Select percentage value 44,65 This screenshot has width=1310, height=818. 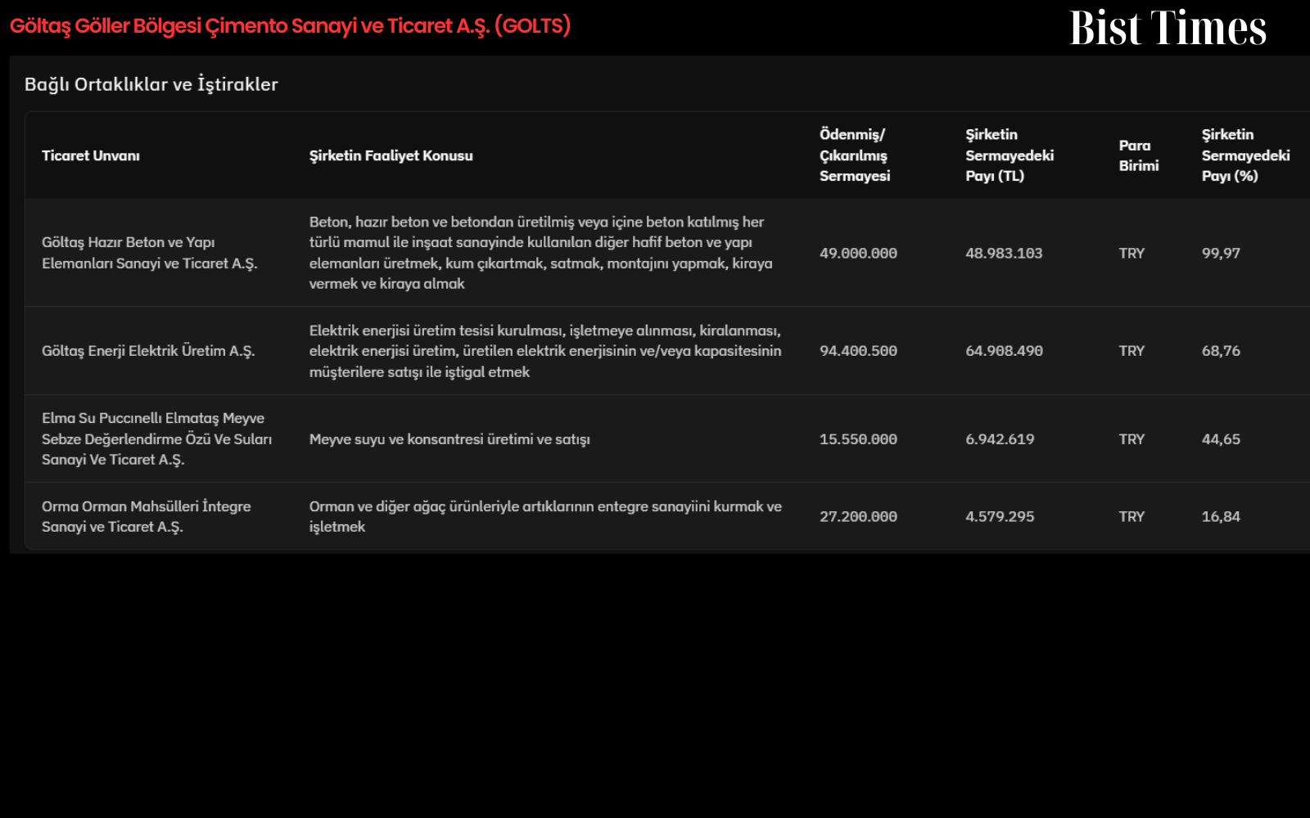1221,439
